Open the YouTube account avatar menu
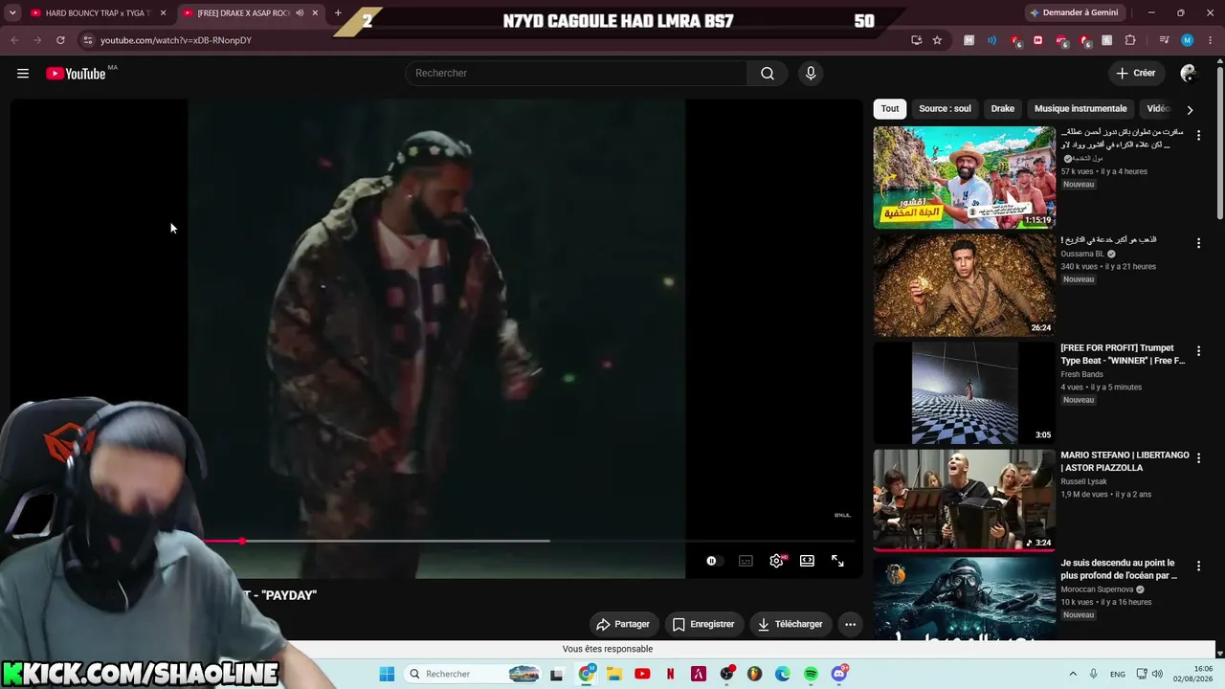Viewport: 1225px width, 689px height. click(1189, 74)
